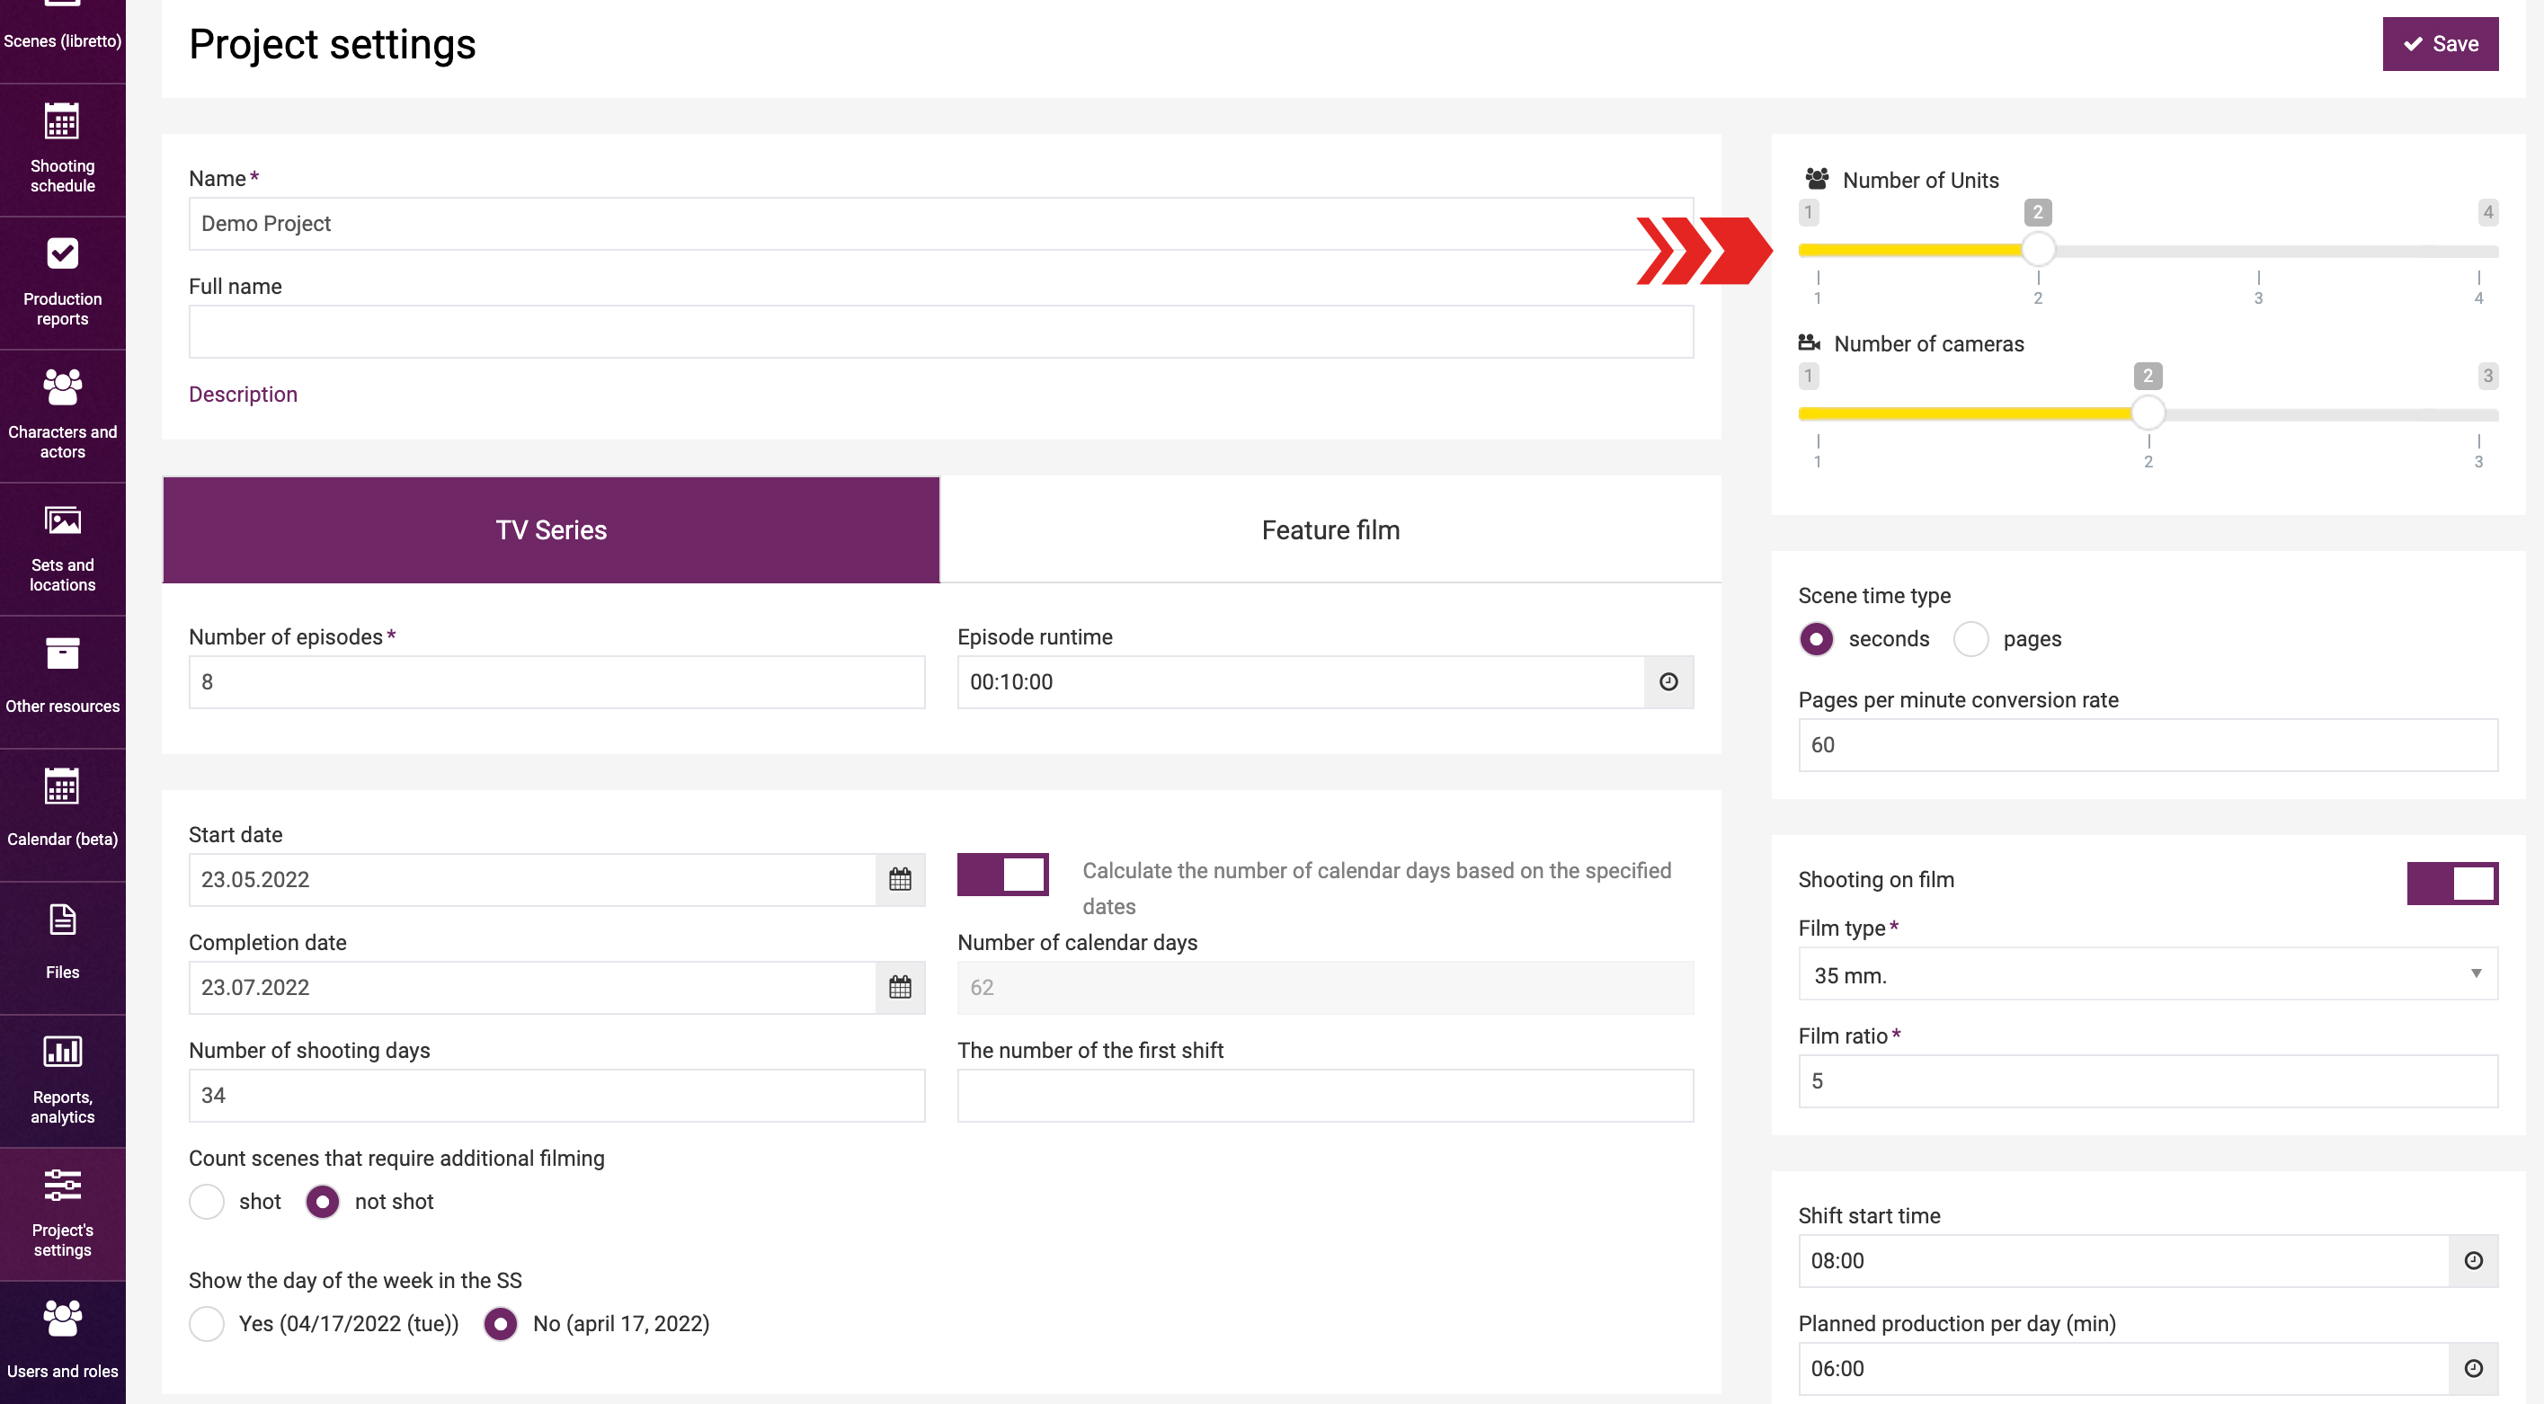Click the Number of Units slider handle
Viewport: 2544px width, 1404px height.
coord(2037,250)
